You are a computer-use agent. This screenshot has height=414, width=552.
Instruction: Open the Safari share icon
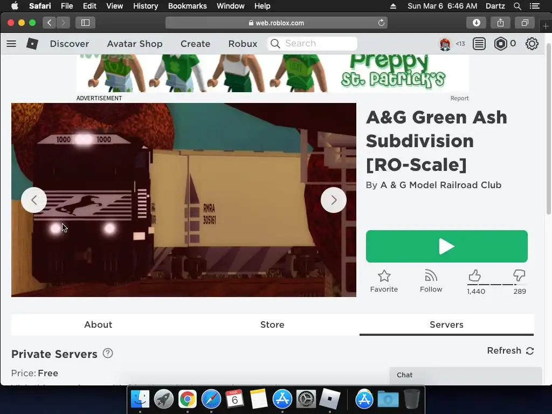[500, 23]
